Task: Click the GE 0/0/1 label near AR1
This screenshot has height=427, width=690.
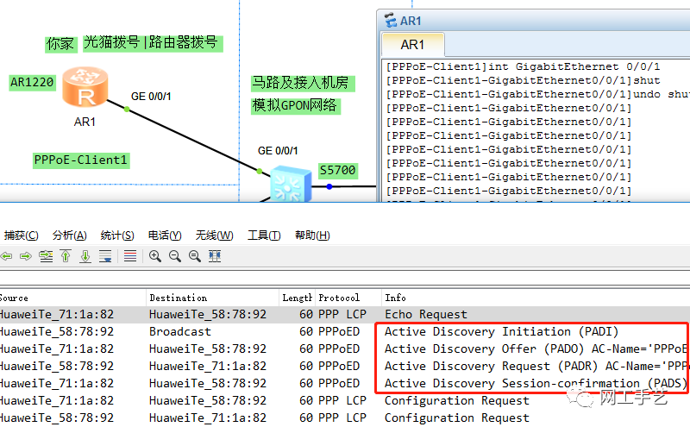Action: [151, 97]
